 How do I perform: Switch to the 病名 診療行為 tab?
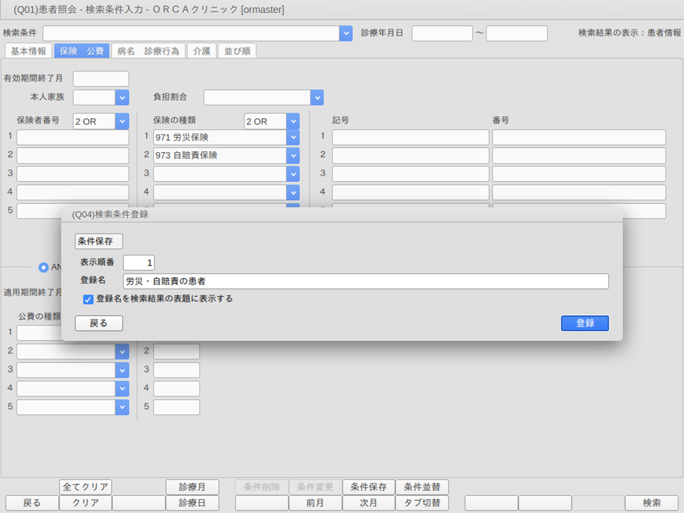click(148, 51)
